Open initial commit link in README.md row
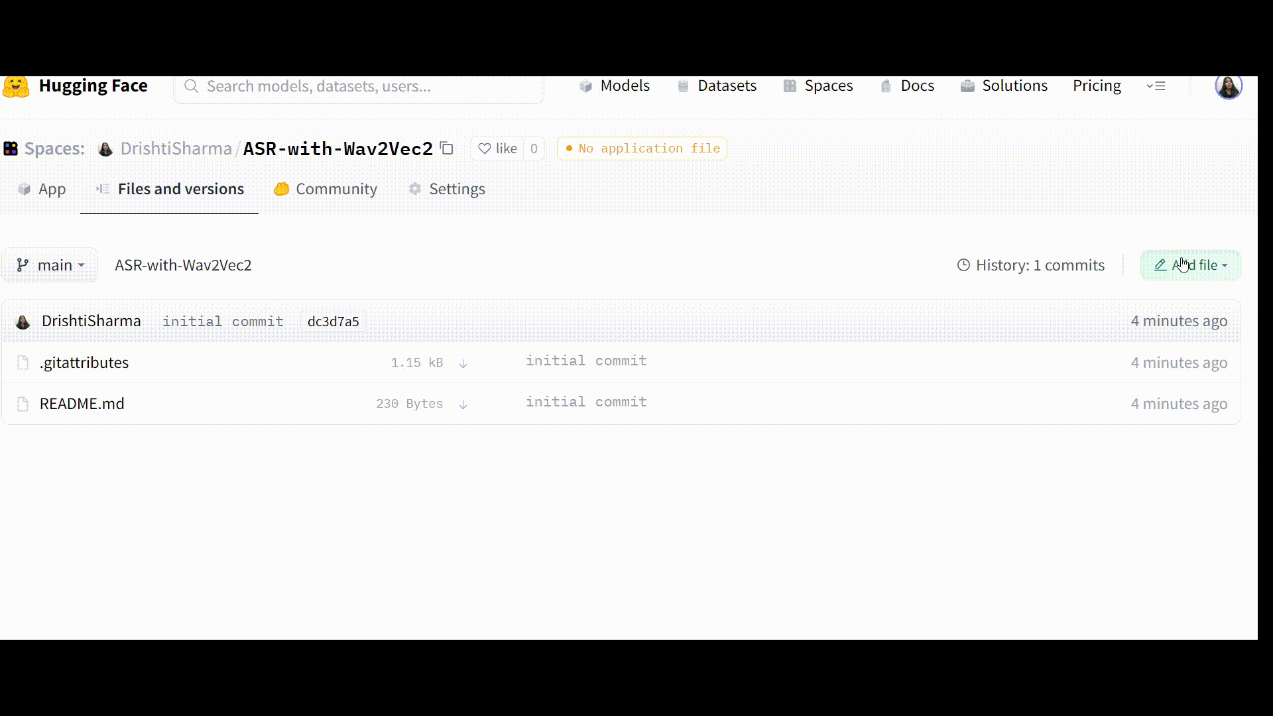This screenshot has height=716, width=1273. click(586, 402)
